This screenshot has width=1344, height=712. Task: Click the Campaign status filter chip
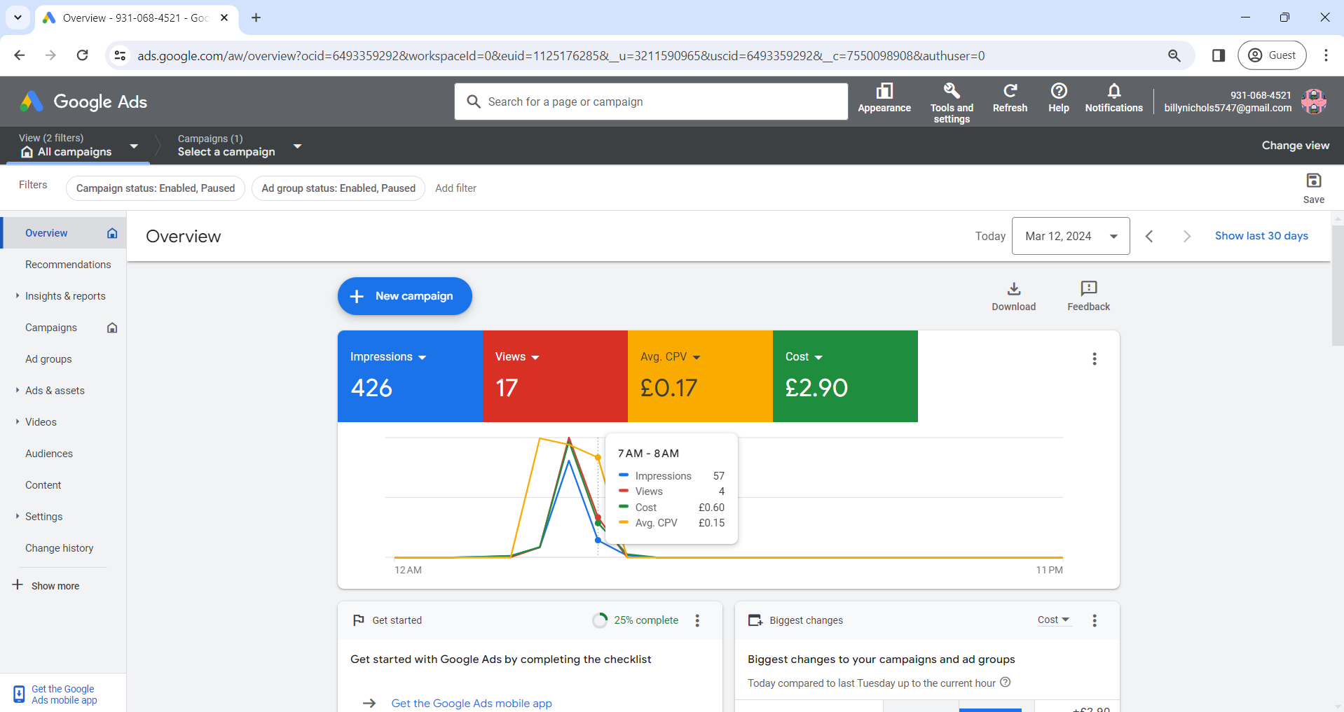(156, 188)
